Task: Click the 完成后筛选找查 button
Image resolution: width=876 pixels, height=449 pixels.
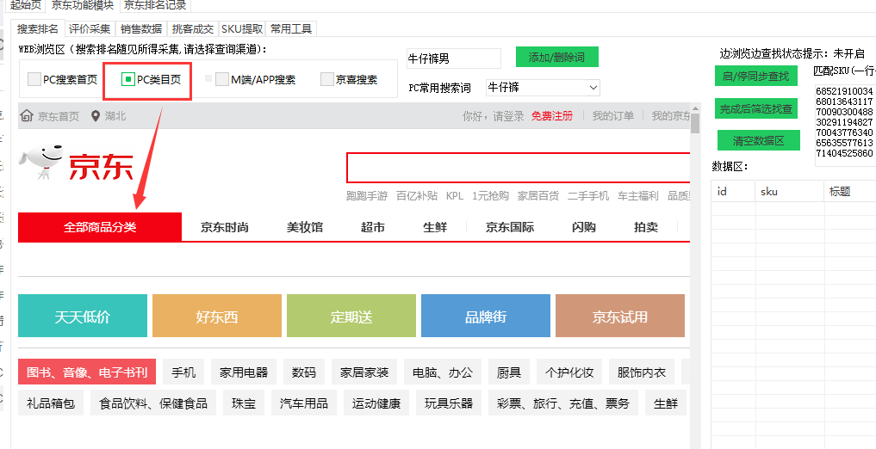Action: [756, 108]
